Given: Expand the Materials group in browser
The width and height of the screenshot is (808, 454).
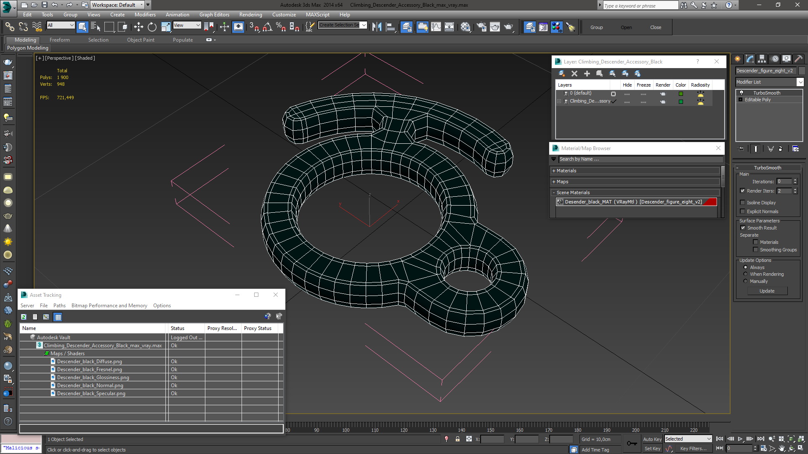Looking at the screenshot, I should click(x=635, y=171).
